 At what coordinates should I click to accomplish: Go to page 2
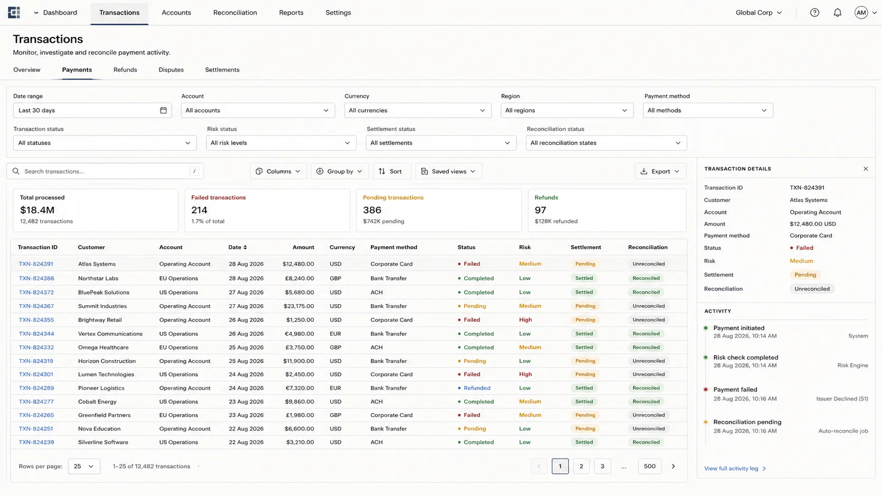(x=581, y=466)
